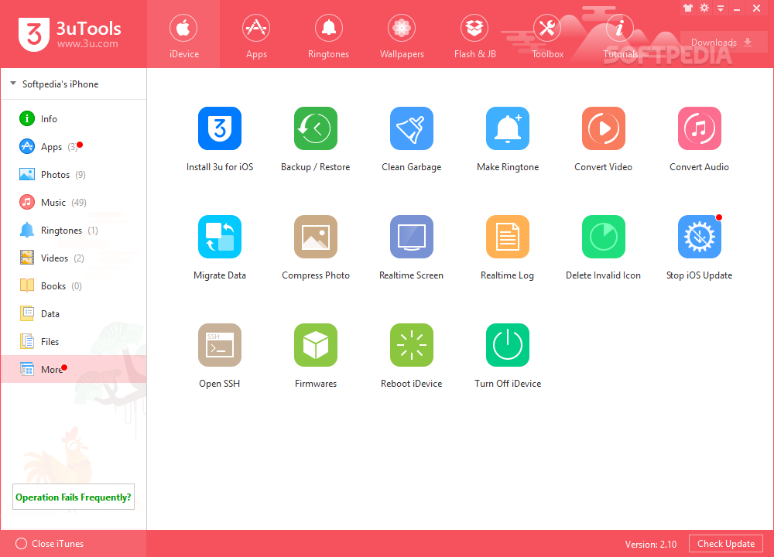
Task: Open SSH terminal tool
Action: pyautogui.click(x=220, y=345)
